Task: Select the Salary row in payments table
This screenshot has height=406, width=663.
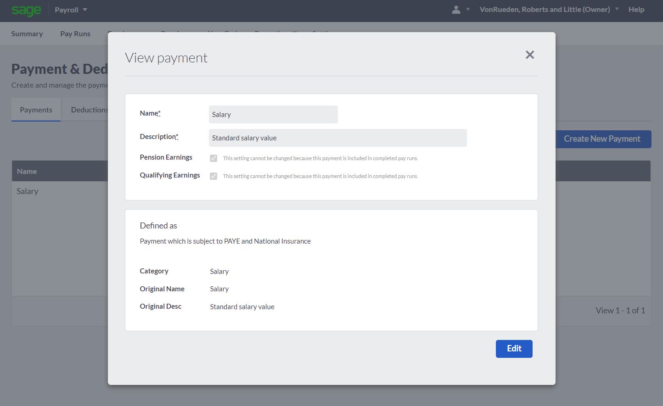Action: pyautogui.click(x=28, y=191)
